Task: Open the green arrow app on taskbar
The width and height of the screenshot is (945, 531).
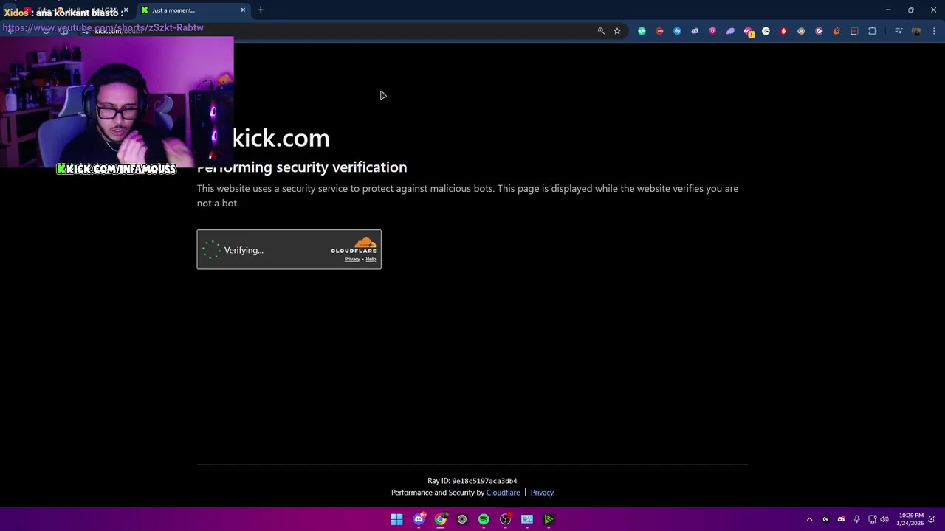Action: 549,519
